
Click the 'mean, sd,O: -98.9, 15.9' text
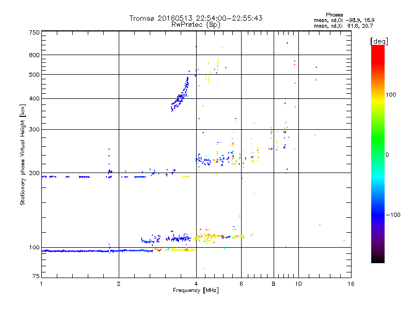point(344,20)
